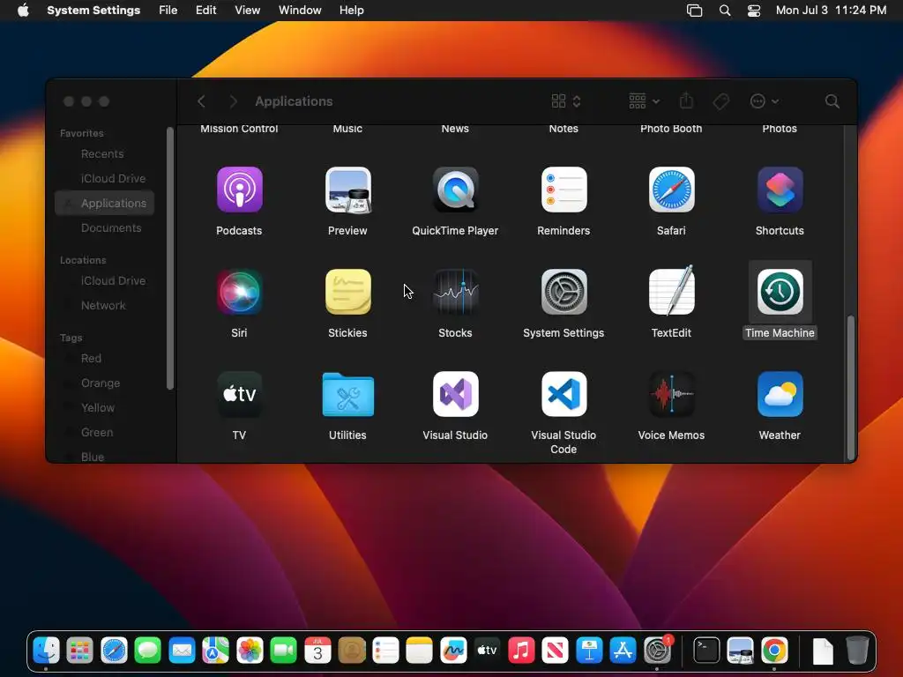Open Launchpad in the Dock
This screenshot has width=903, height=677.
click(x=80, y=651)
